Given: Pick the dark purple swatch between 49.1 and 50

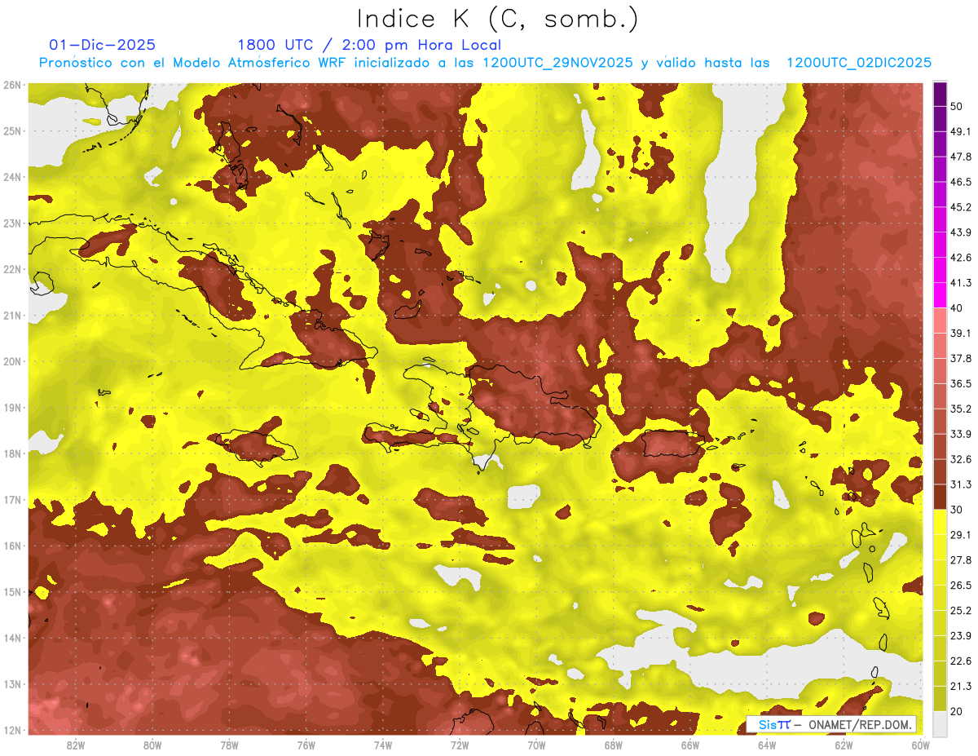Looking at the screenshot, I should (x=940, y=117).
